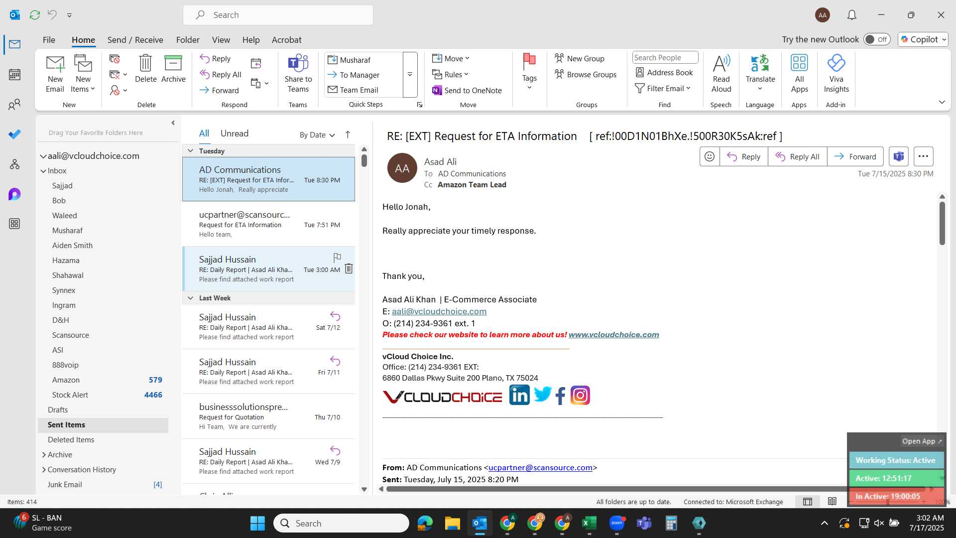Click the LinkedIn icon in the signature
The image size is (956, 538).
519,396
